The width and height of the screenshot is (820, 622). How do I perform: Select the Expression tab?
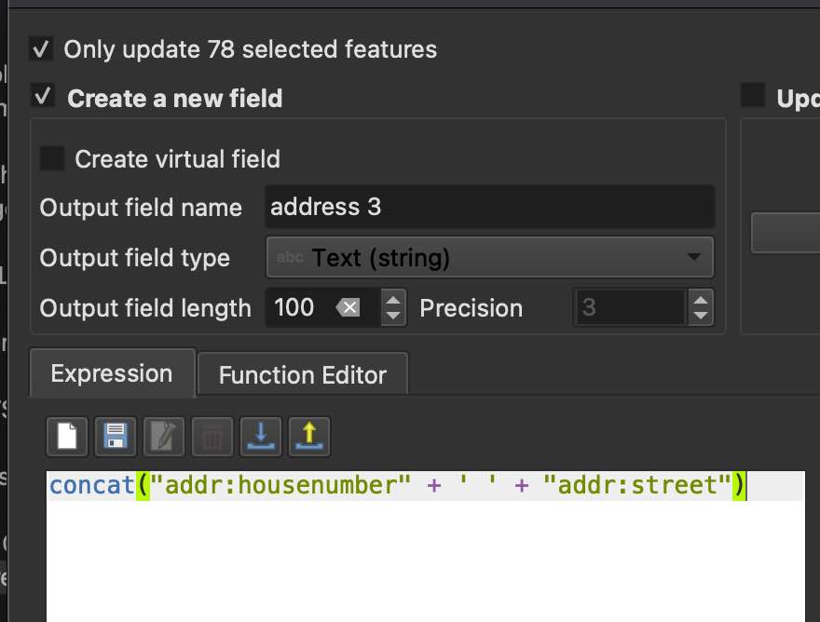(x=112, y=373)
